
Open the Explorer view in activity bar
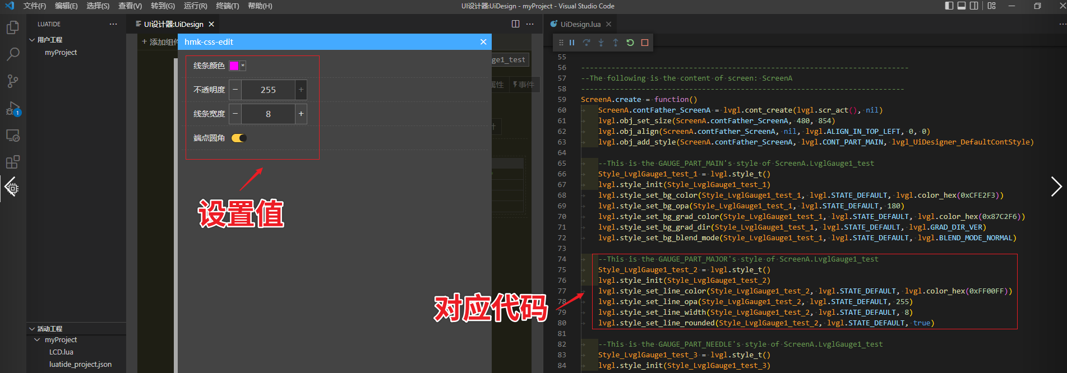12,27
